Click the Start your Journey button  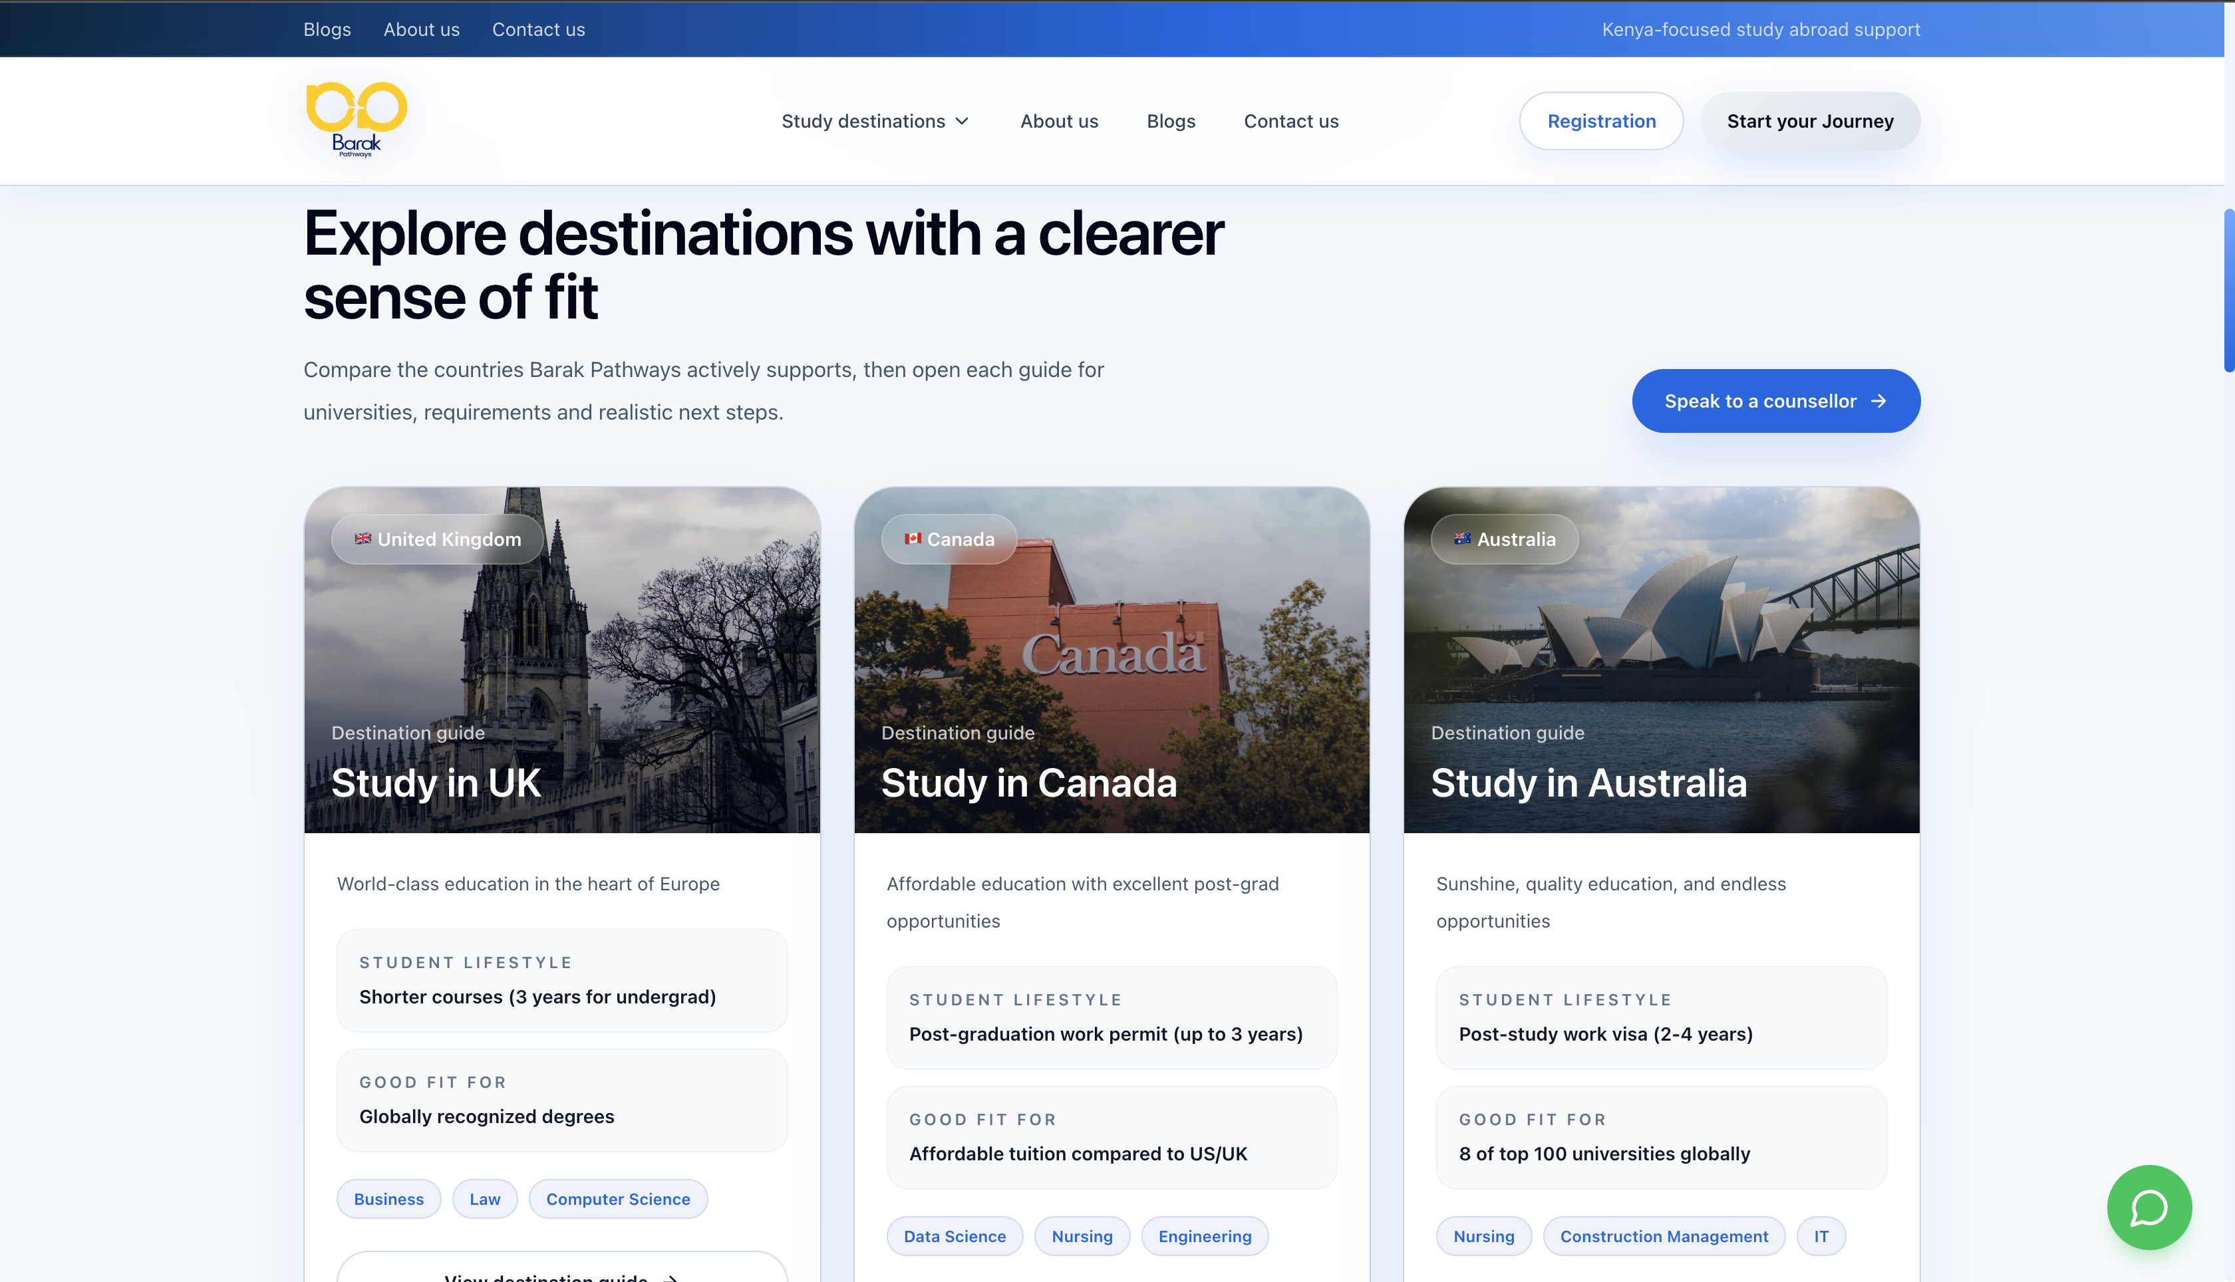[x=1810, y=120]
